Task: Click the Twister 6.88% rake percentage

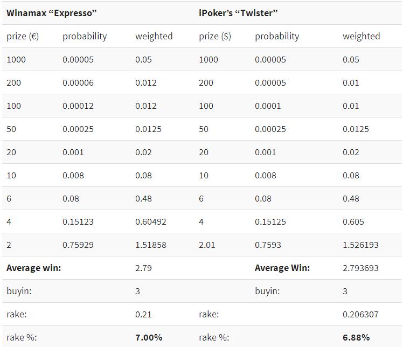Action: [x=356, y=337]
